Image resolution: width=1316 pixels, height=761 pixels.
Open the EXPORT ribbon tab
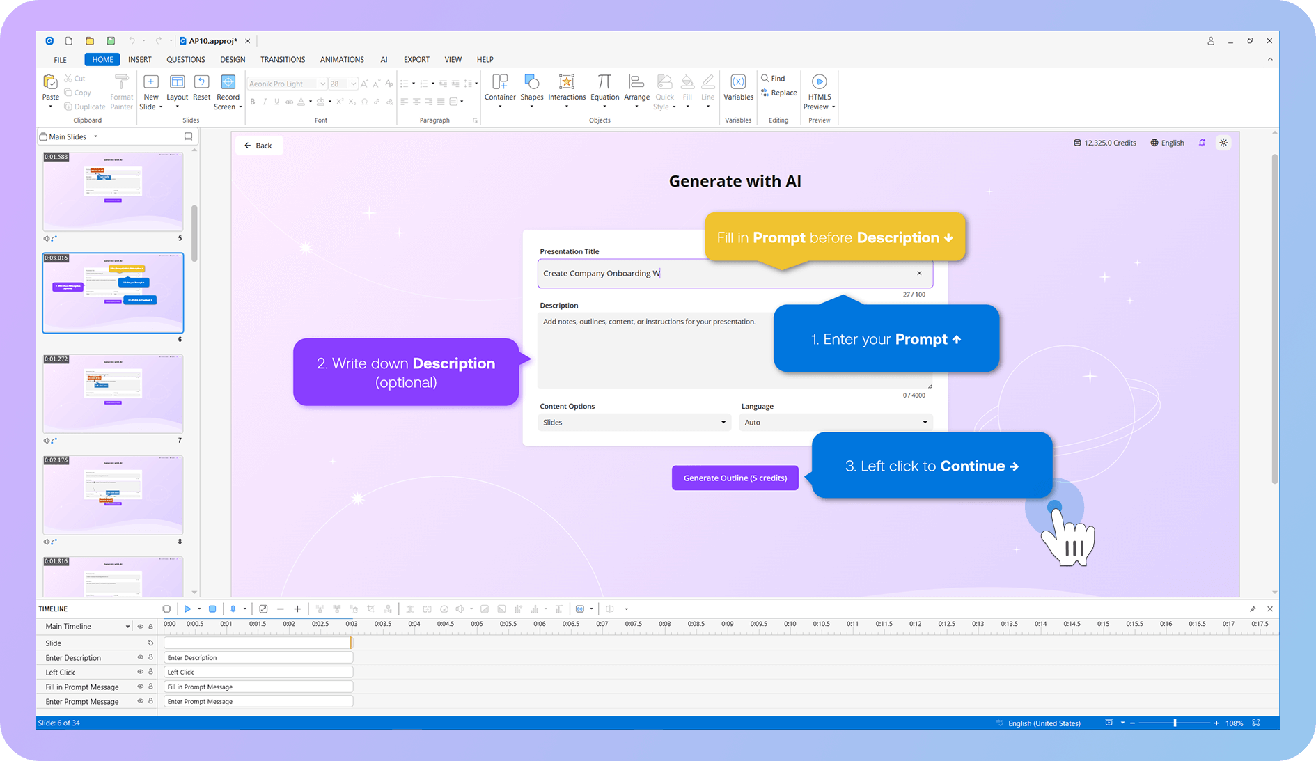(416, 60)
